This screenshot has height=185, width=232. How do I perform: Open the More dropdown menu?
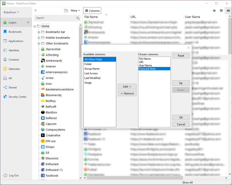pos(76,11)
